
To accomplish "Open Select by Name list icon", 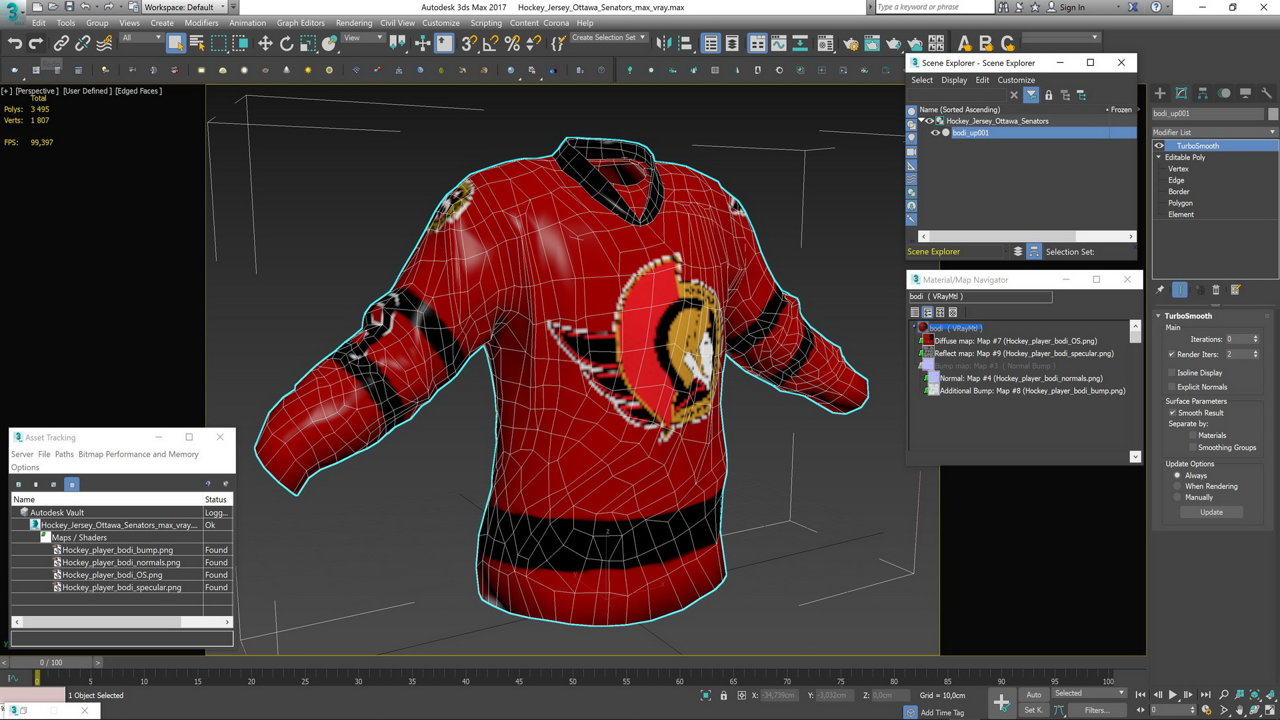I will coord(197,44).
